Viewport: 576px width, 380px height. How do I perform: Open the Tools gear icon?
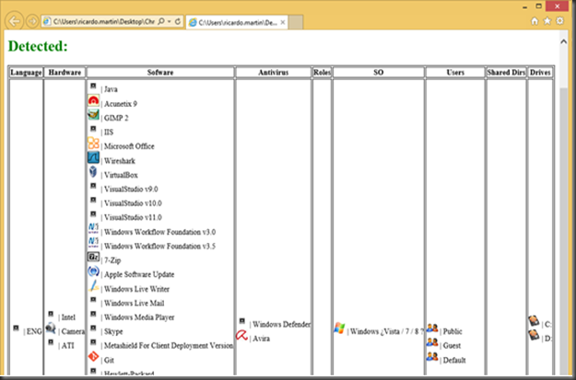559,21
